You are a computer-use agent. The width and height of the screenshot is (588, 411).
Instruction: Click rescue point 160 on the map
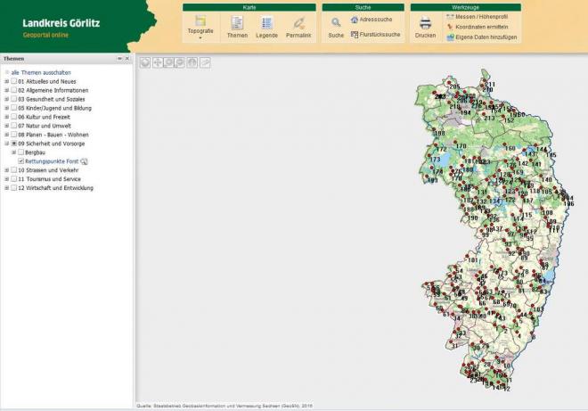tap(505, 144)
